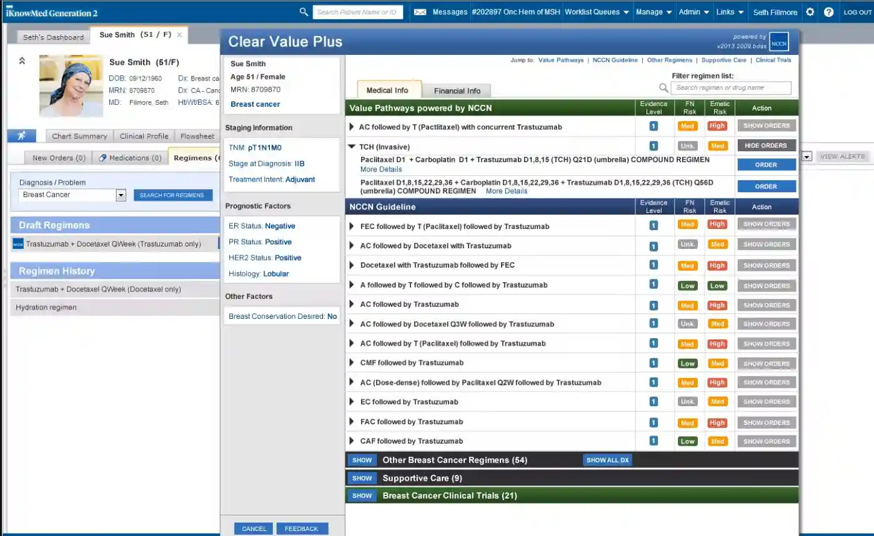The height and width of the screenshot is (536, 874).
Task: Open the help question mark icon
Action: point(829,12)
